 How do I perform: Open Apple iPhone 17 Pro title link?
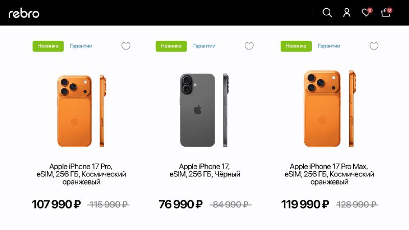pyautogui.click(x=81, y=174)
